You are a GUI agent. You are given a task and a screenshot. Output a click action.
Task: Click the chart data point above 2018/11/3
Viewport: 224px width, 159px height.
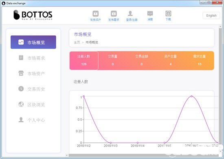pyautogui.click(x=110, y=143)
